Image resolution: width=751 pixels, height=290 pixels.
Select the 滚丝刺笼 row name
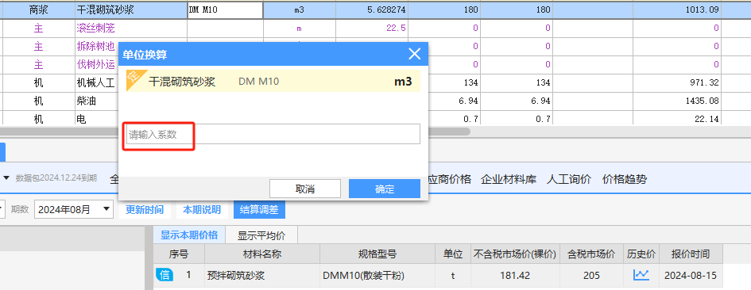coord(96,29)
